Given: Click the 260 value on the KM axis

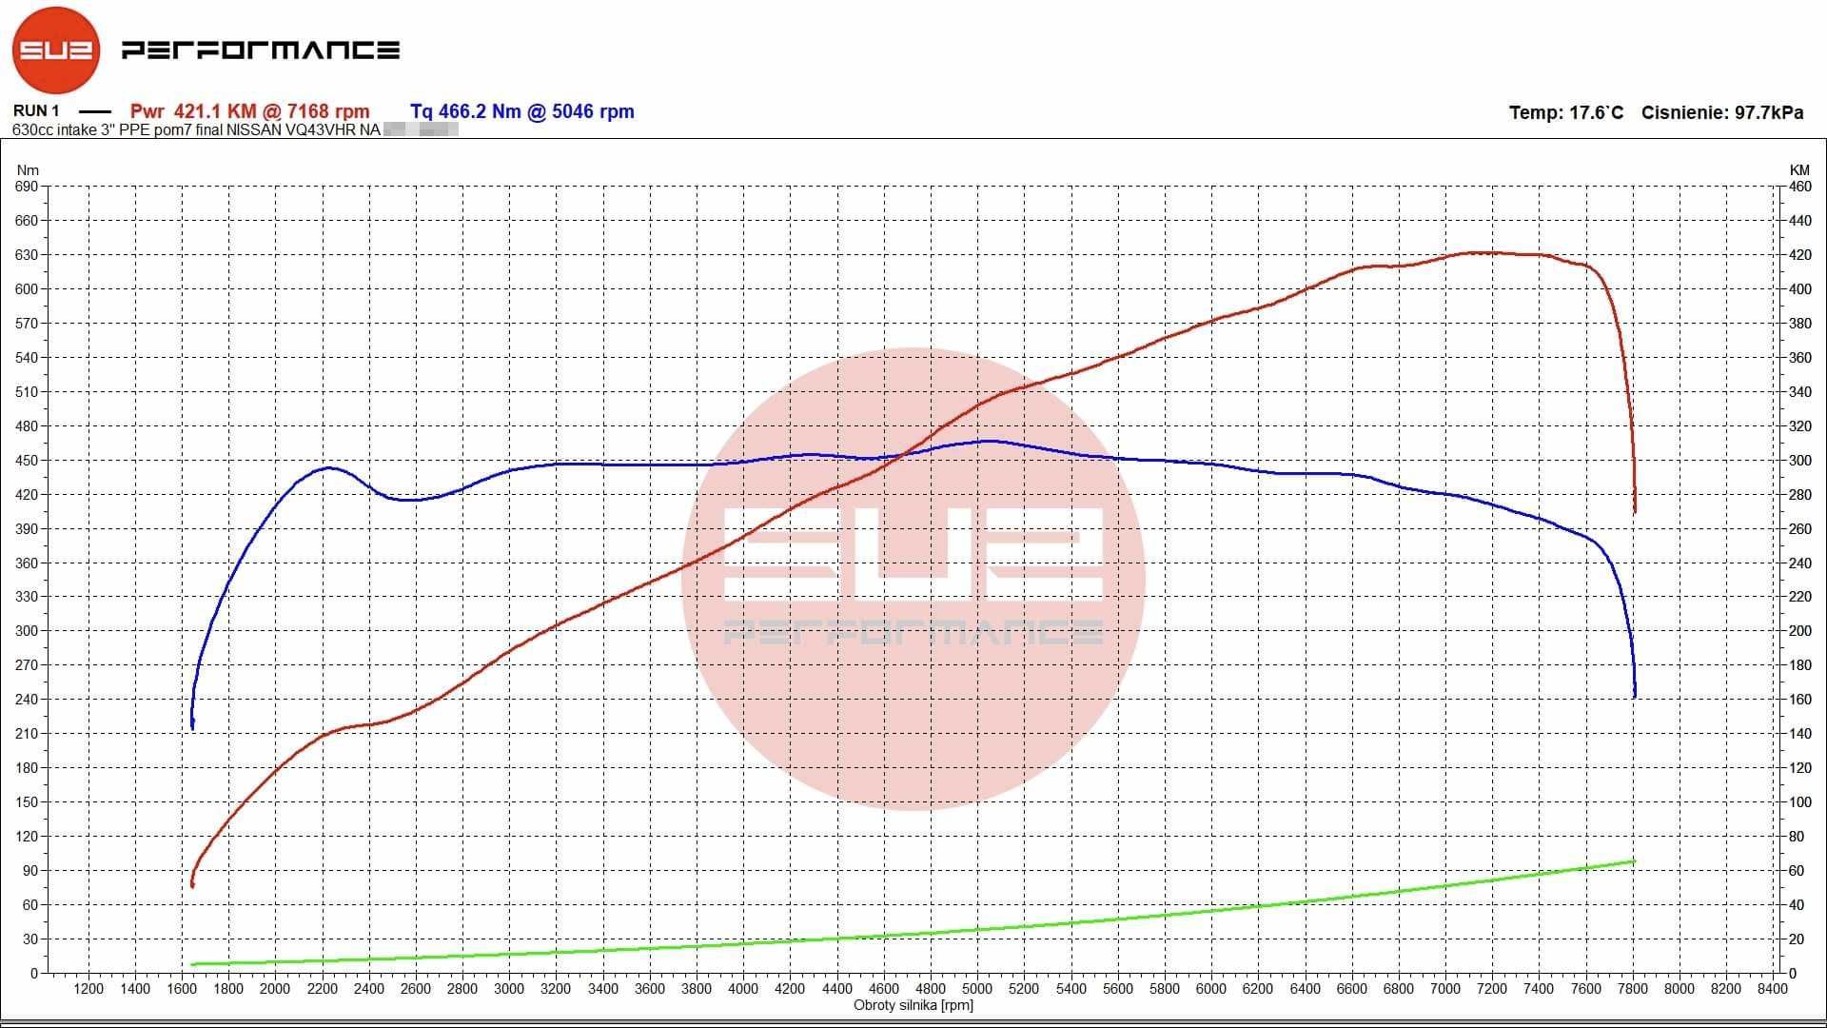Looking at the screenshot, I should [x=1800, y=529].
